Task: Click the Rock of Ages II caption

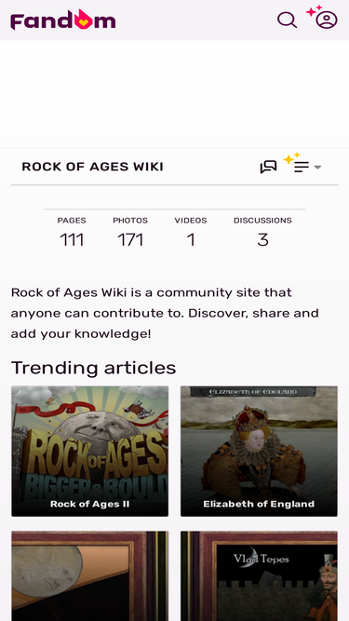Action: tap(90, 504)
